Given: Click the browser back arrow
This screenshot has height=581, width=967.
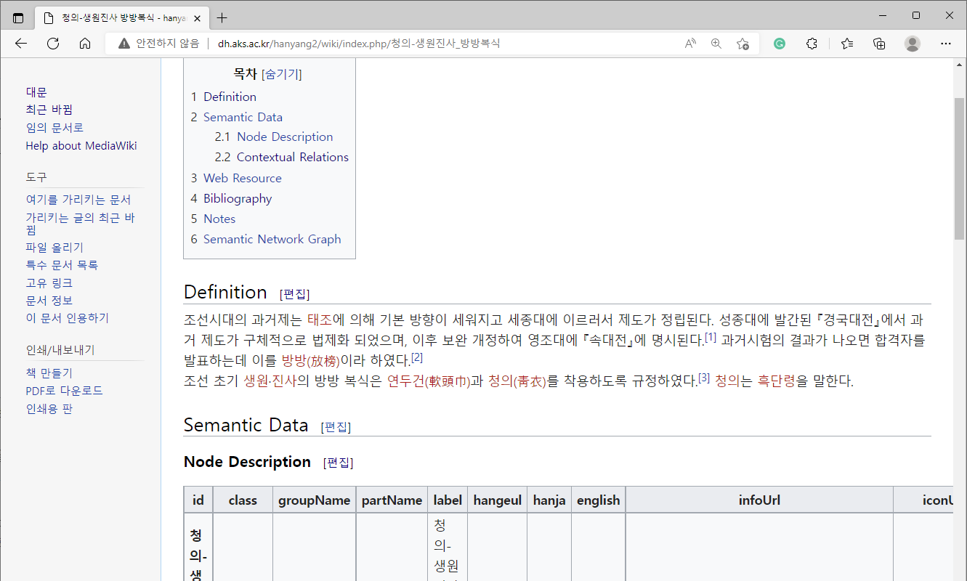Looking at the screenshot, I should 21,44.
